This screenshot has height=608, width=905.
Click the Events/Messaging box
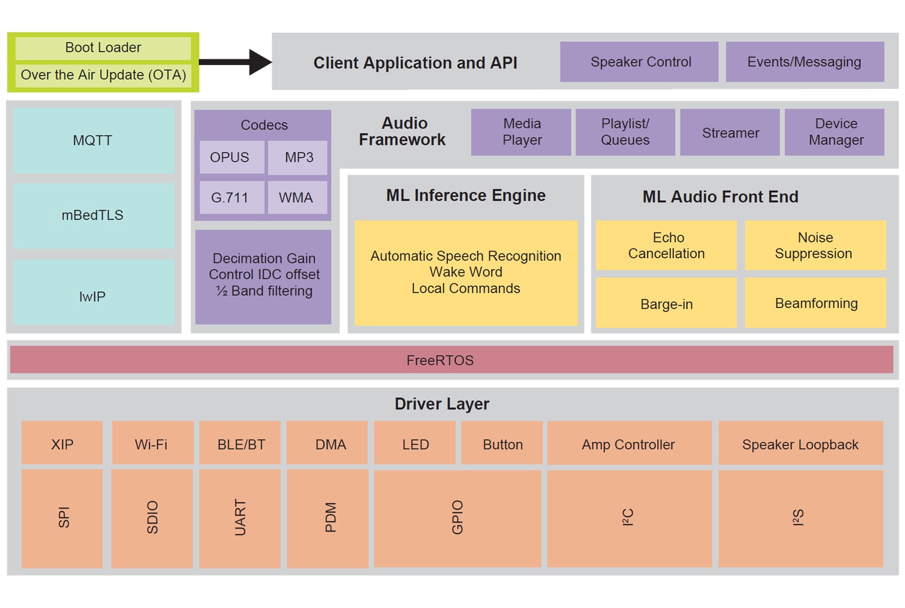[804, 62]
